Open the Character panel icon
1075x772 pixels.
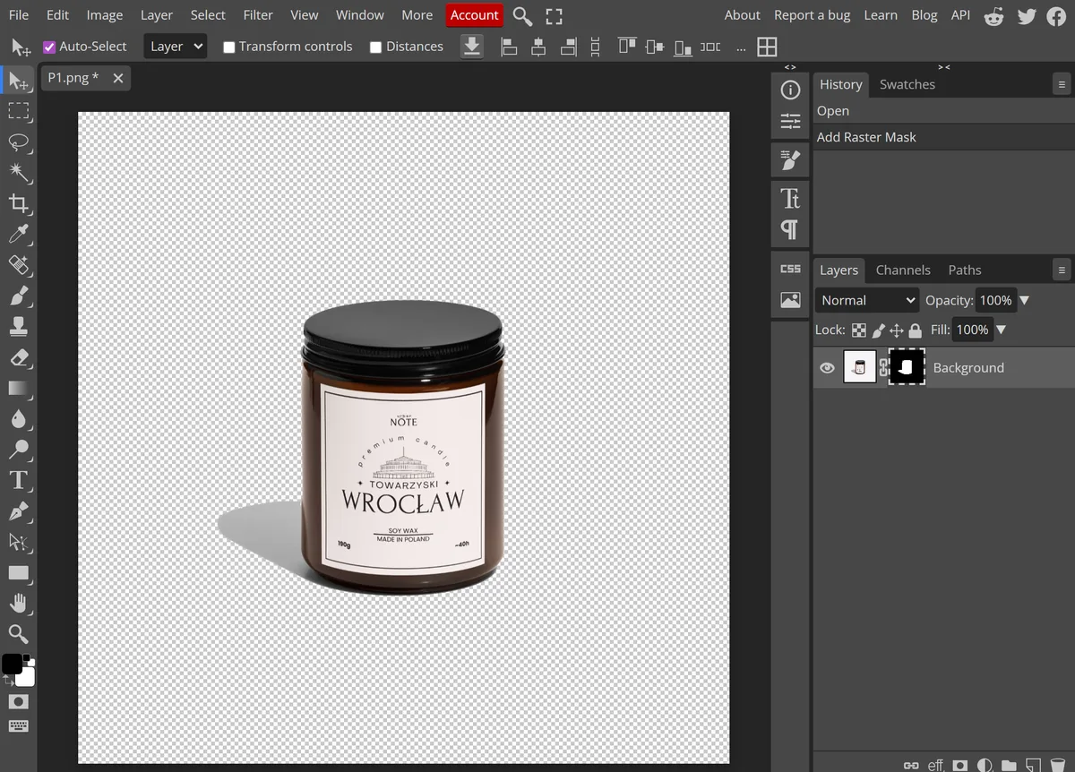tap(790, 198)
